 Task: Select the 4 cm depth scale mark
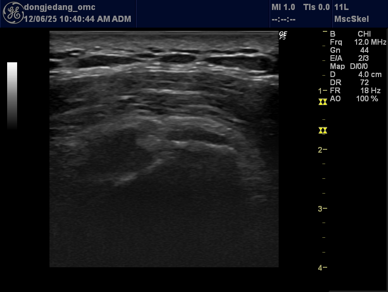pos(322,268)
